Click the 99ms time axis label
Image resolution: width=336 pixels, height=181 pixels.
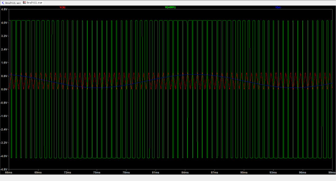[333, 172]
